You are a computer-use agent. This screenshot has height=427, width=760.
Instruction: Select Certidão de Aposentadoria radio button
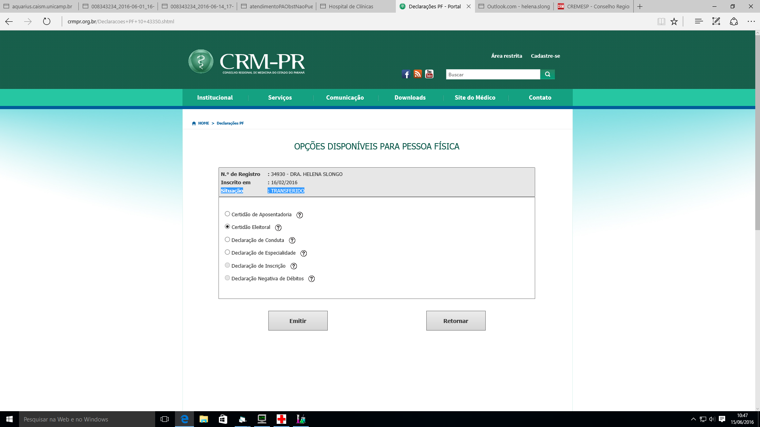(227, 214)
